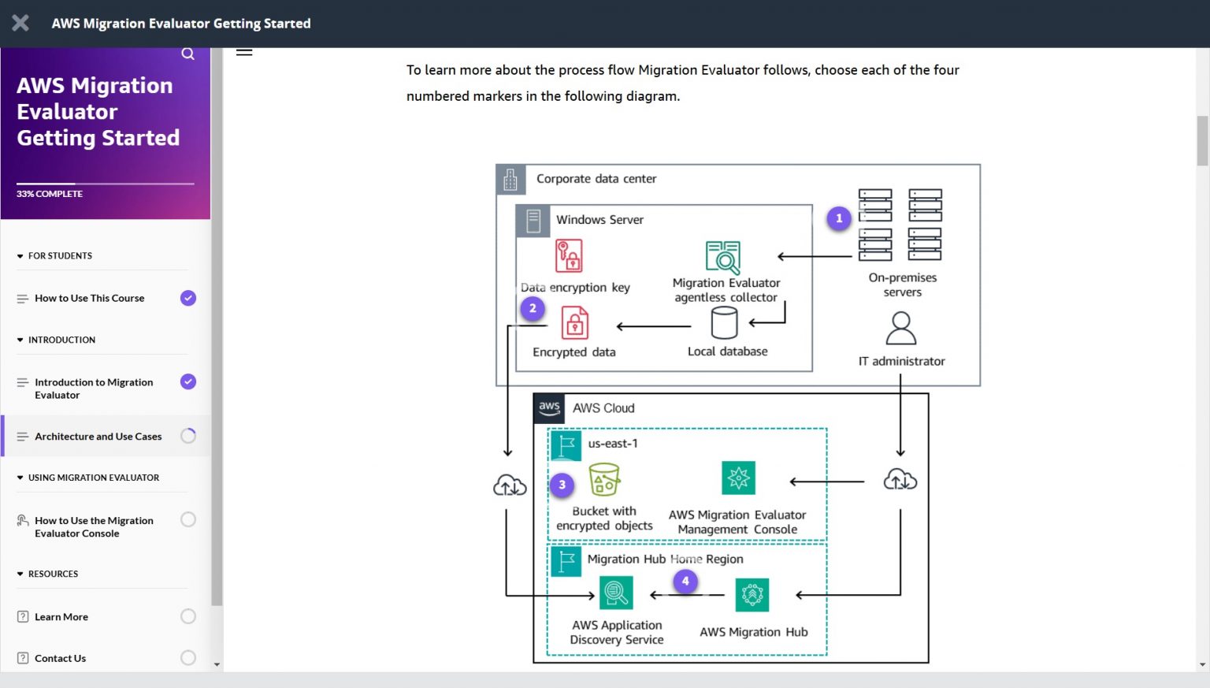This screenshot has width=1210, height=688.
Task: Select numbered marker 1 on the diagram
Action: [839, 218]
